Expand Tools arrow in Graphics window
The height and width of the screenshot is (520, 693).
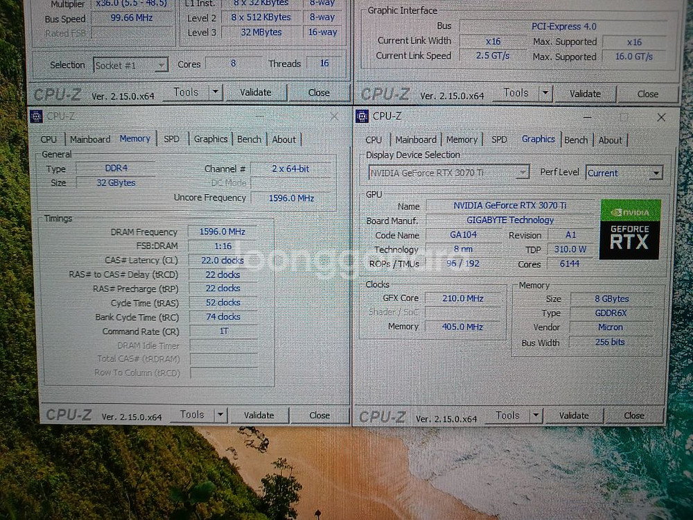pyautogui.click(x=536, y=415)
